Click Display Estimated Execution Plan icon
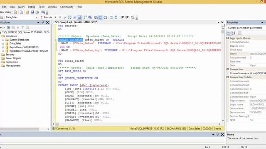 coord(70,17)
